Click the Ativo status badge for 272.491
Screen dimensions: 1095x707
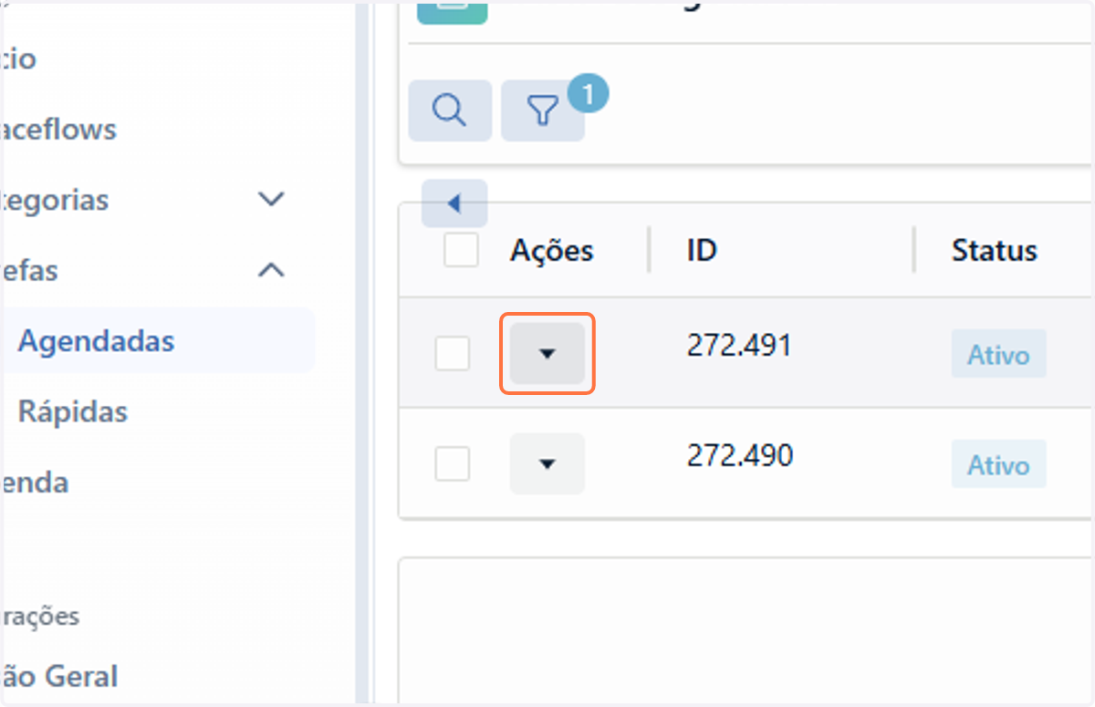pyautogui.click(x=998, y=354)
